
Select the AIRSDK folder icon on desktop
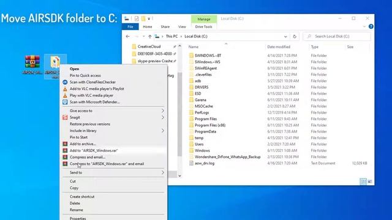55,62
